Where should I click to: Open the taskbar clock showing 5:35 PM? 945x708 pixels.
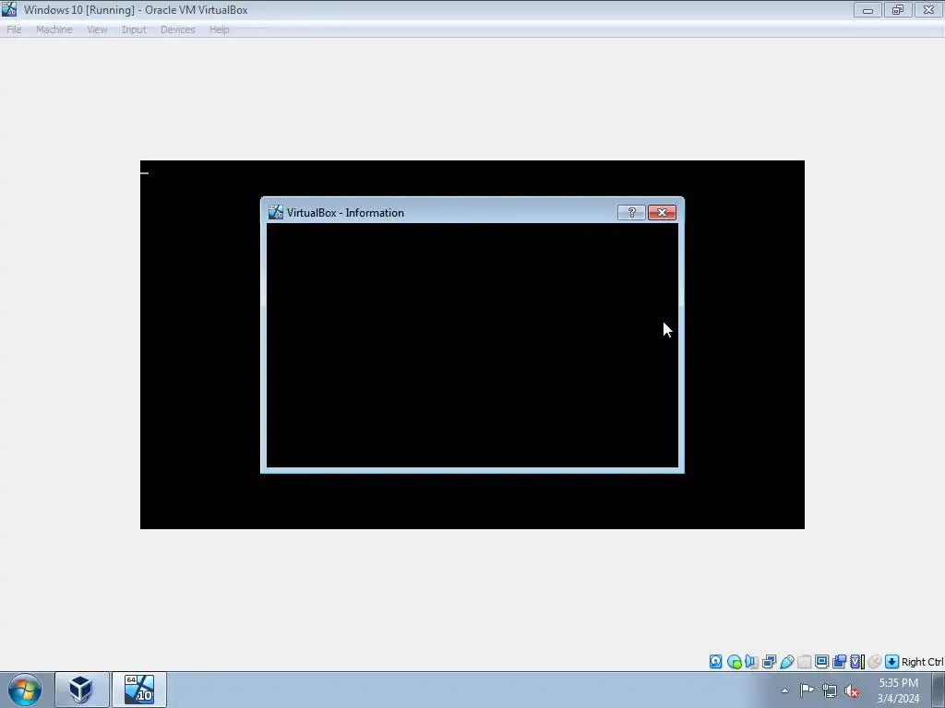(x=898, y=690)
